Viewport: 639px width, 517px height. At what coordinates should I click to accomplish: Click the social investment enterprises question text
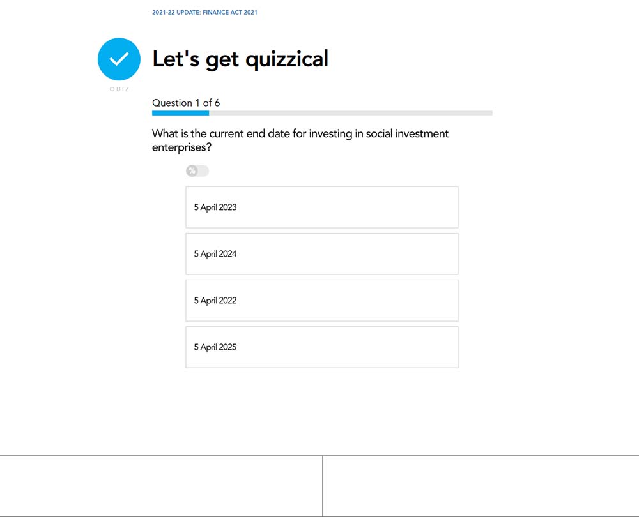tap(300, 140)
